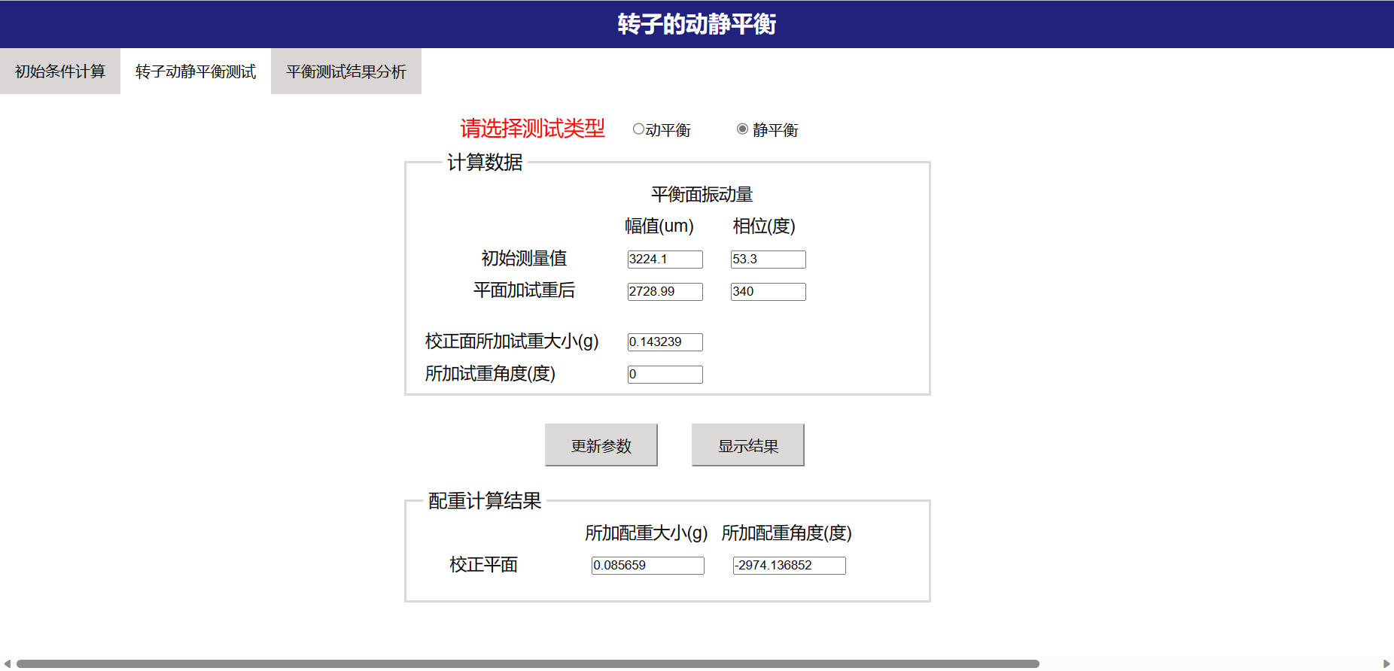Click the 转子的动静平衡 page title
Screen dimensions: 1394x671
tap(697, 24)
